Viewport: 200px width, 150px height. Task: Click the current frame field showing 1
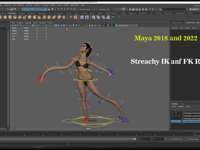coord(197,134)
